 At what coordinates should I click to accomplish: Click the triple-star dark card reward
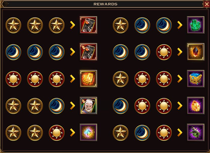point(88,25)
